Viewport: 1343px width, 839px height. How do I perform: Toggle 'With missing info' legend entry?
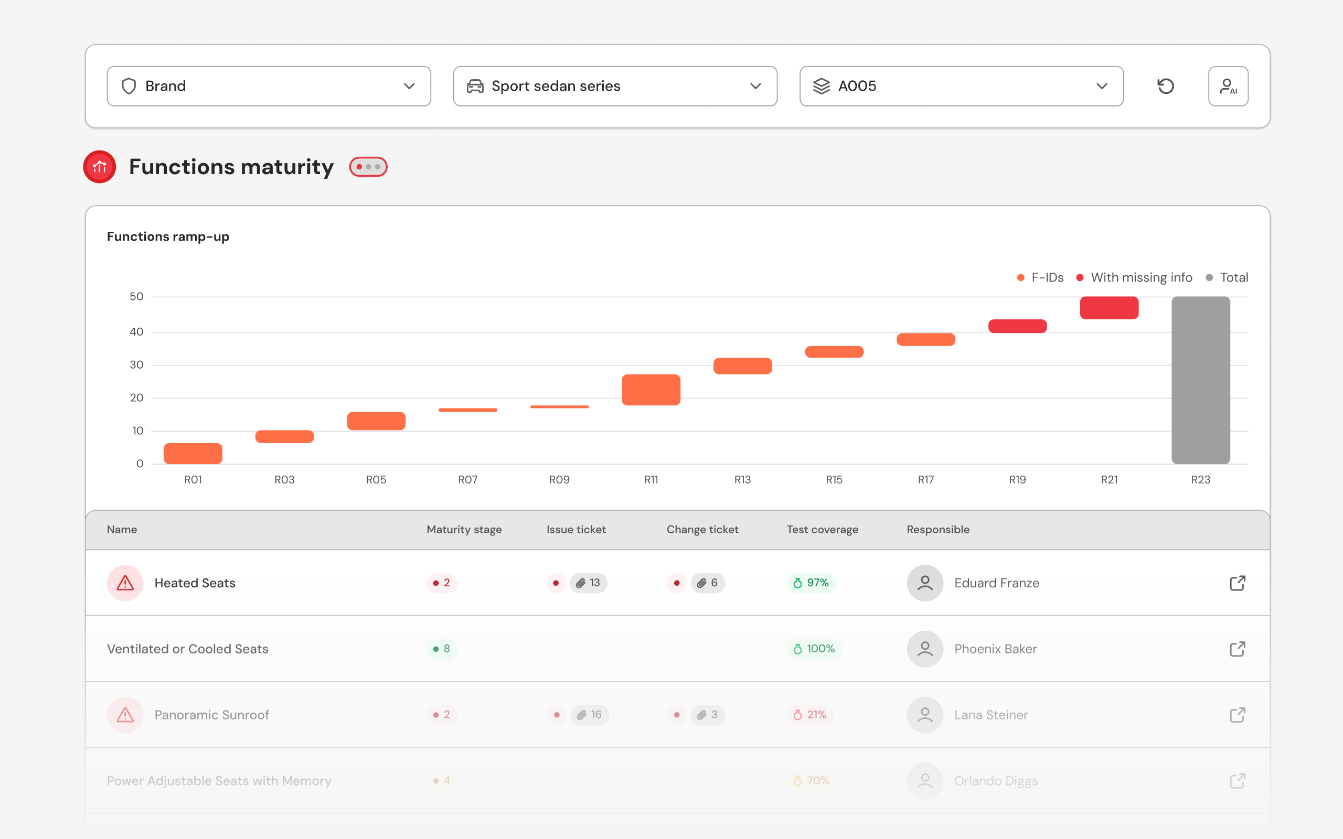point(1134,277)
